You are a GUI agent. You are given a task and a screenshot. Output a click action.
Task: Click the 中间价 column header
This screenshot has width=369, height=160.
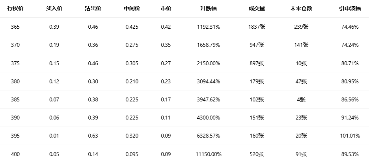(132, 9)
